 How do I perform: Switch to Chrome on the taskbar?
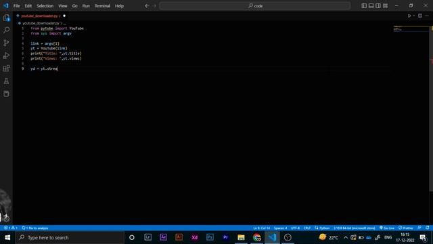point(256,237)
